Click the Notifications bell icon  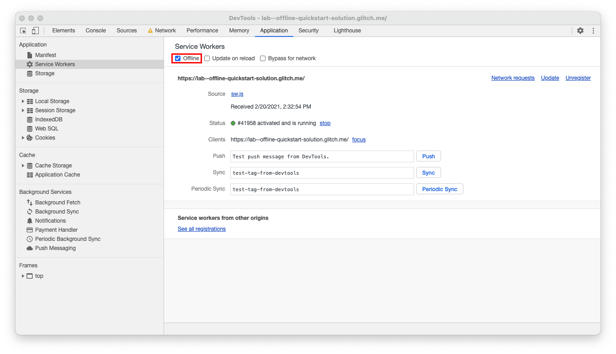(x=30, y=220)
